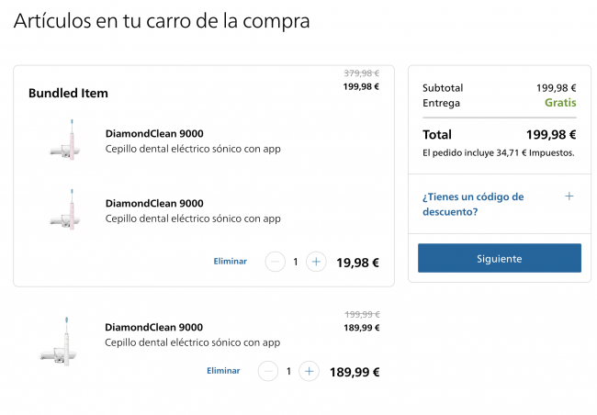Viewport: 597px width, 415px height.
Task: Click the bundle quantity value 1
Action: click(x=296, y=262)
